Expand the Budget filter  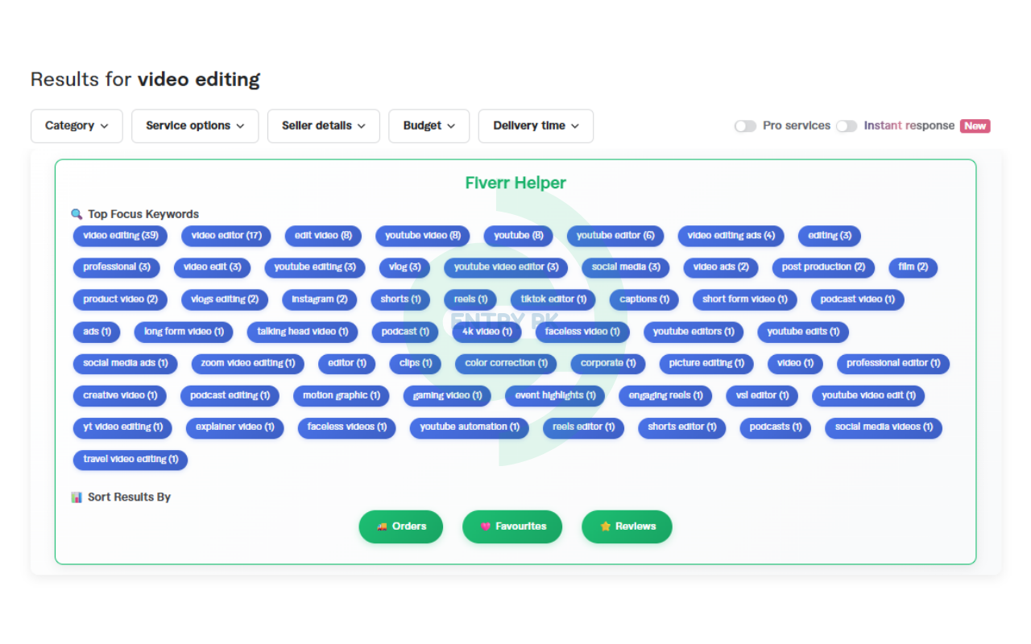pyautogui.click(x=429, y=126)
